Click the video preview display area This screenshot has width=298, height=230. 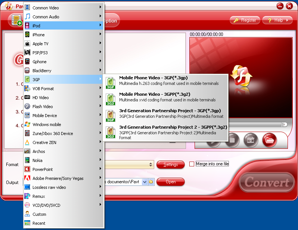241,77
